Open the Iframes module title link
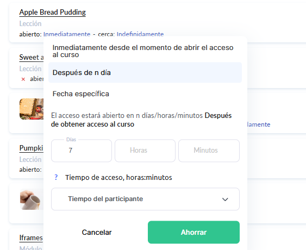306x250 pixels. click(x=31, y=238)
